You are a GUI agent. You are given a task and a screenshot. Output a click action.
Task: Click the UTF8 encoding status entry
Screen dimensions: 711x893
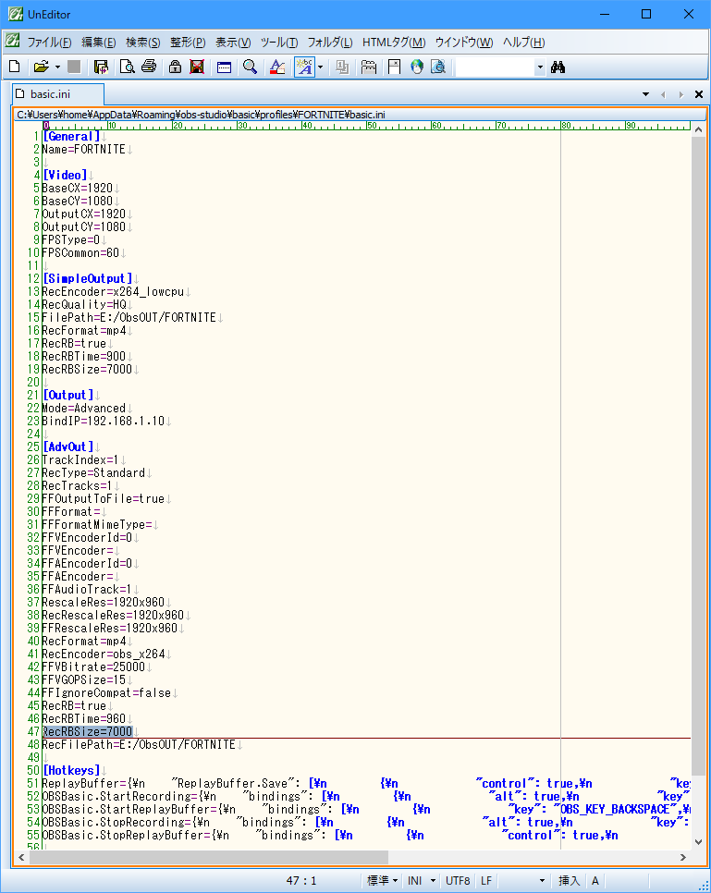point(458,880)
